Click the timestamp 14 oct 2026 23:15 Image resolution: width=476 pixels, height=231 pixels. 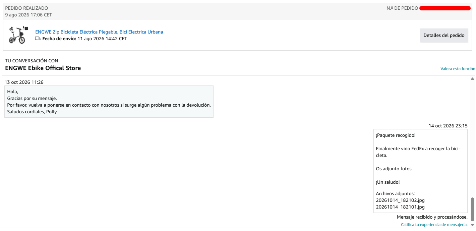click(448, 126)
